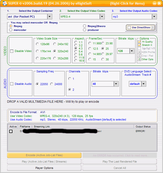Select 14.985 frames per second

coord(90,54)
